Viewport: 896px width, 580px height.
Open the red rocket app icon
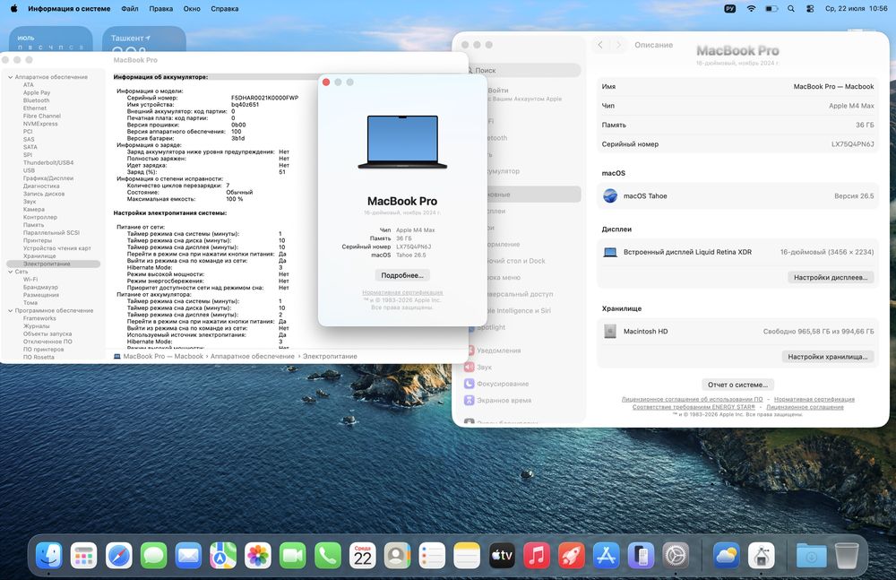(572, 556)
